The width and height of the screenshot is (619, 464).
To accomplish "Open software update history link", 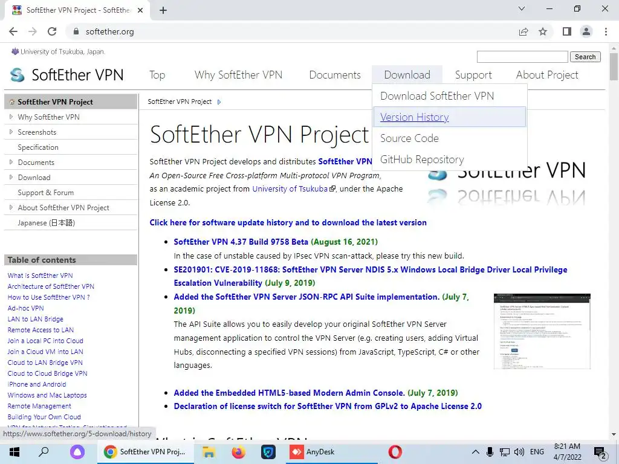I will click(x=288, y=222).
